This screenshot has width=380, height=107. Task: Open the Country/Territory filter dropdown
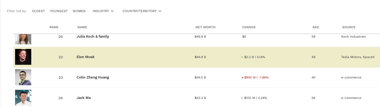pyautogui.click(x=142, y=11)
